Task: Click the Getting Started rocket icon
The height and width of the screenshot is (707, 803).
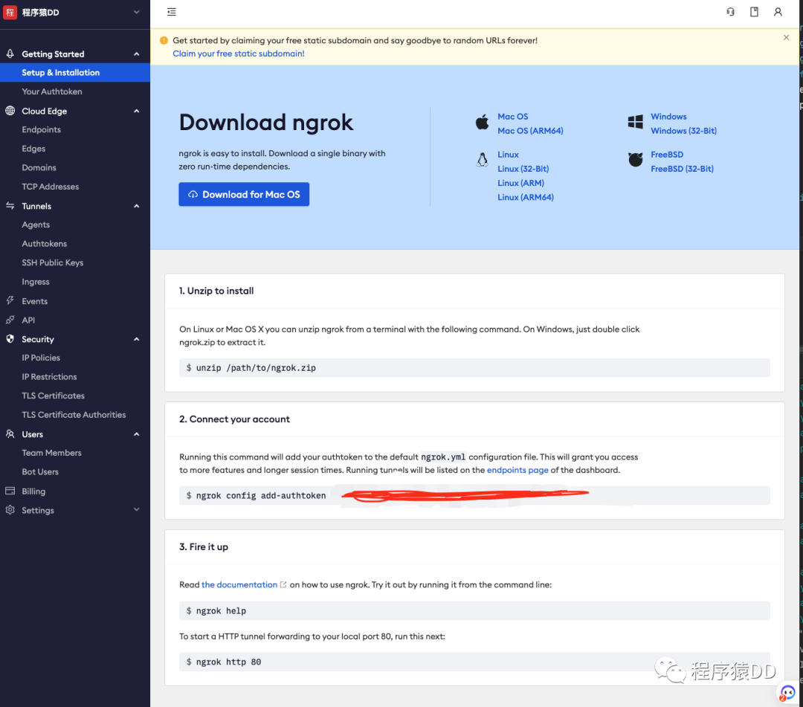Action: [x=10, y=54]
